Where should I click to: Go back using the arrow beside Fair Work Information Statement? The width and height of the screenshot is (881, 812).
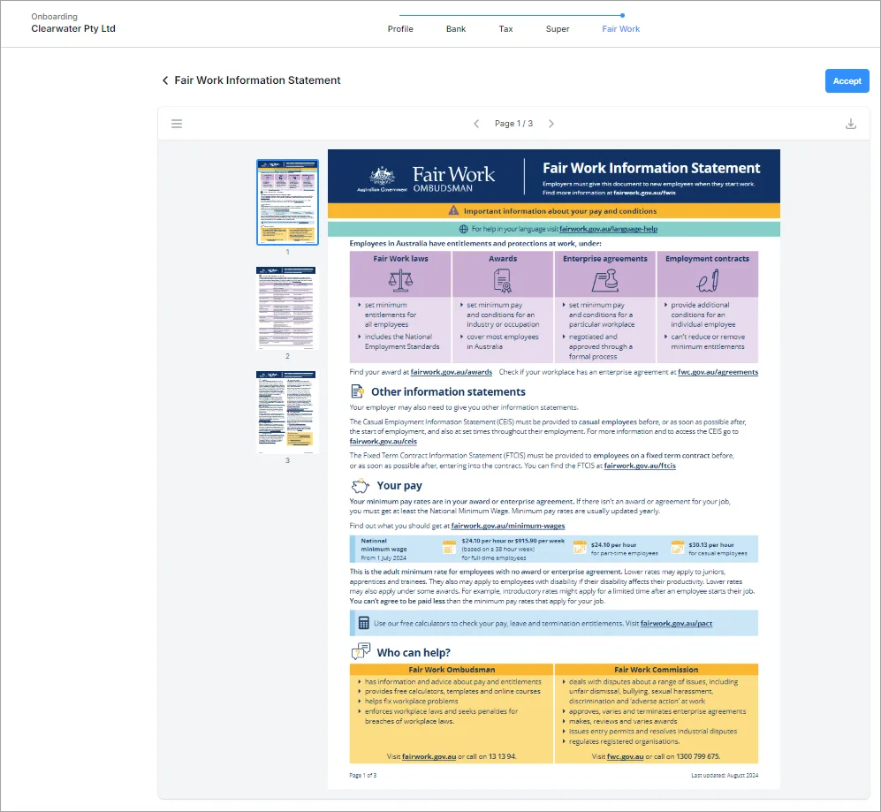(x=165, y=80)
